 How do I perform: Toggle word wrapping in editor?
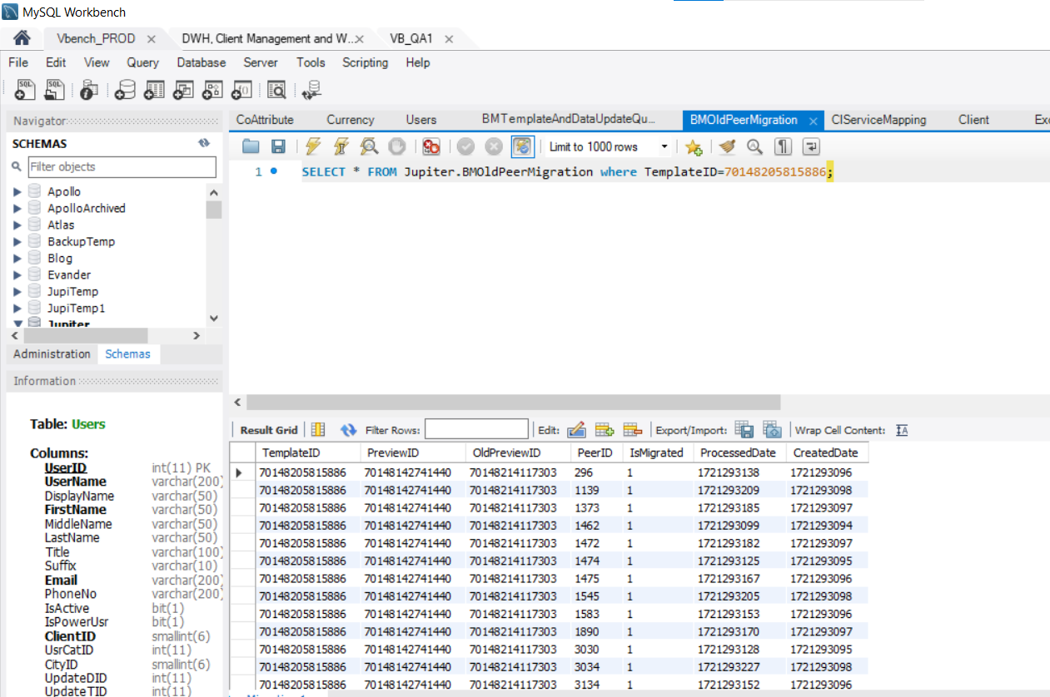click(x=811, y=147)
